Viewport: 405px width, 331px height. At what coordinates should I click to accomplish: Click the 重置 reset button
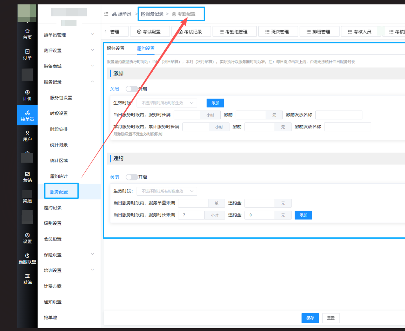click(x=331, y=318)
